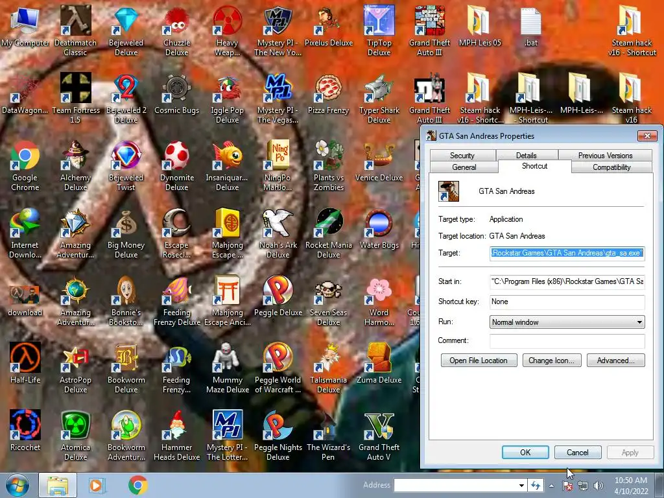Select the Bookworm Deluxe icon

(x=126, y=357)
